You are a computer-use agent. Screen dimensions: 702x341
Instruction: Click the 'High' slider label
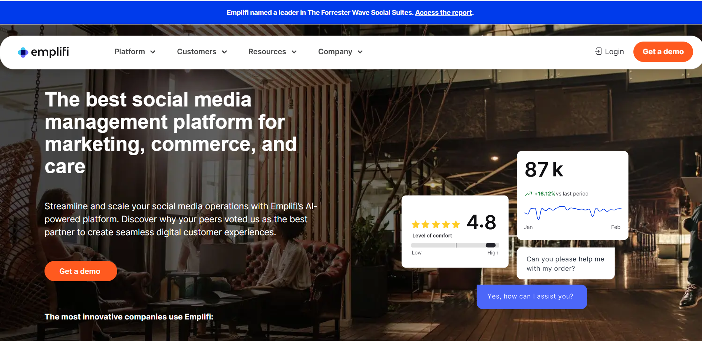[493, 253]
